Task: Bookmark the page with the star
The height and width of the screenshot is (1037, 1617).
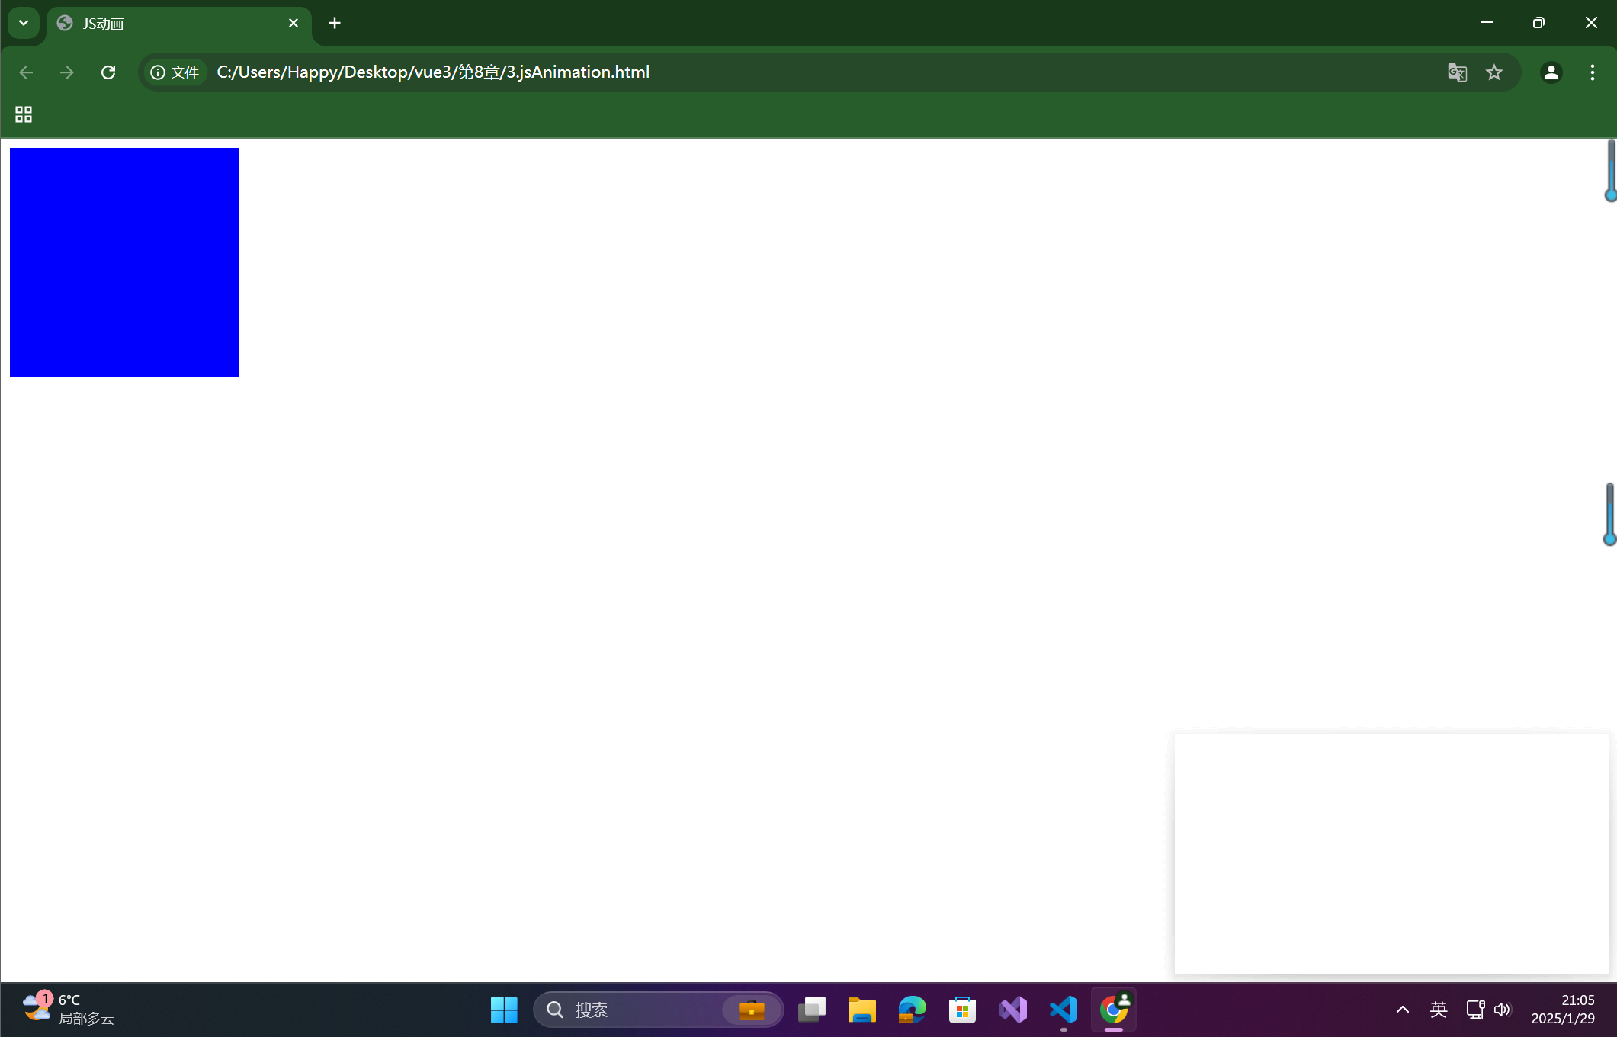Action: (x=1493, y=72)
